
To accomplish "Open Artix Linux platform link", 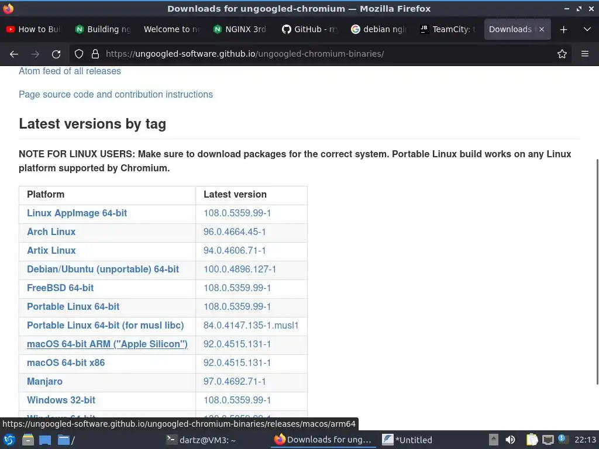I will (51, 250).
